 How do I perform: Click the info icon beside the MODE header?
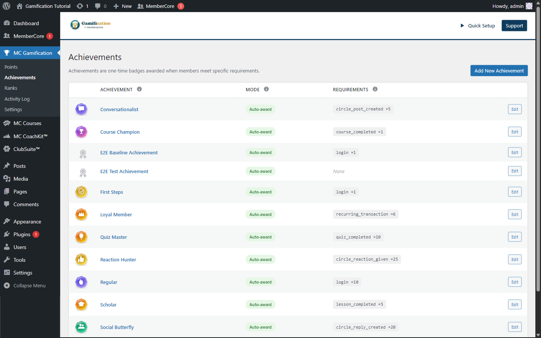pyautogui.click(x=266, y=89)
